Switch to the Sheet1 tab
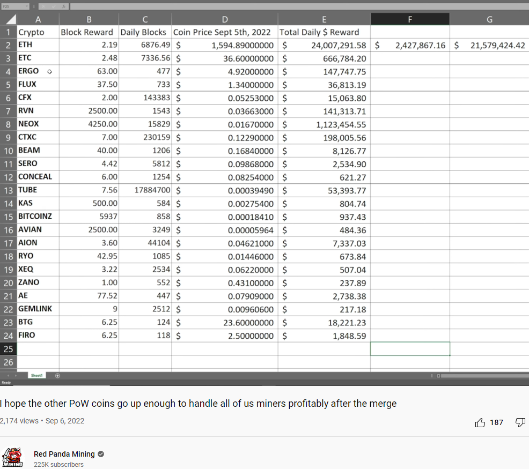 click(37, 376)
